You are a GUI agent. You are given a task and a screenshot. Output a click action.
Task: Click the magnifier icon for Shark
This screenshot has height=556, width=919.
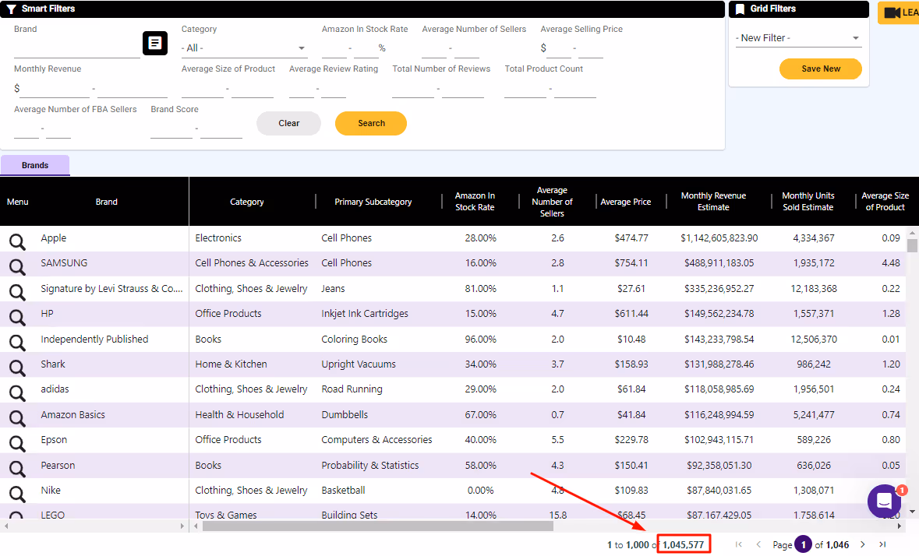click(17, 368)
